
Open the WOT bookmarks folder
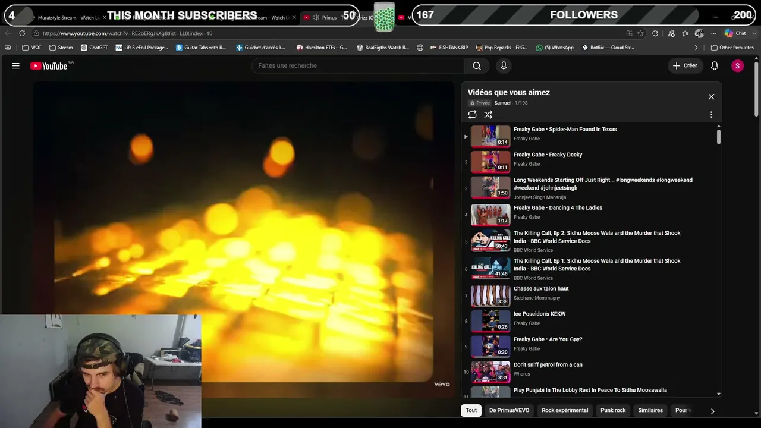coord(32,48)
